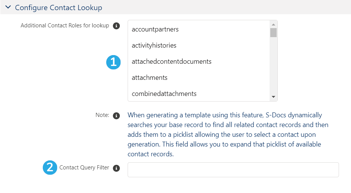The image size is (351, 193).
Task: Click the list box scroll down arrow
Action: pos(273,97)
